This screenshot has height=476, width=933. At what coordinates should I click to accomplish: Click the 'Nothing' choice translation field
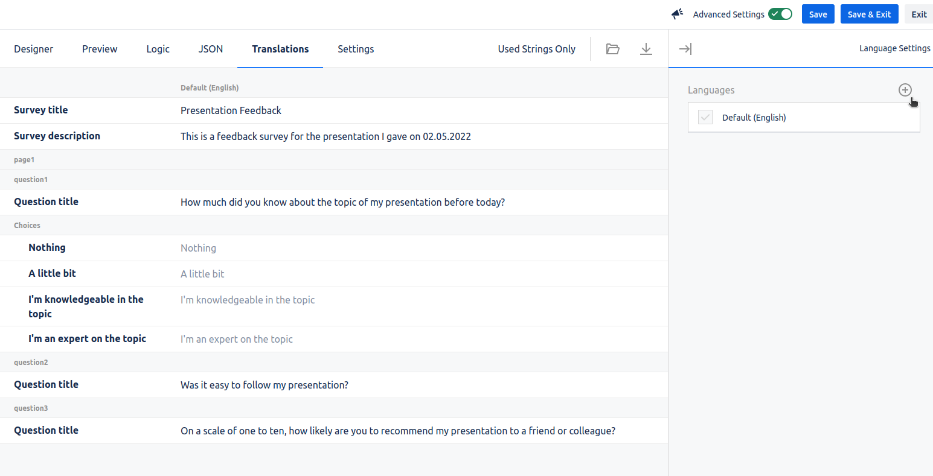(x=198, y=248)
